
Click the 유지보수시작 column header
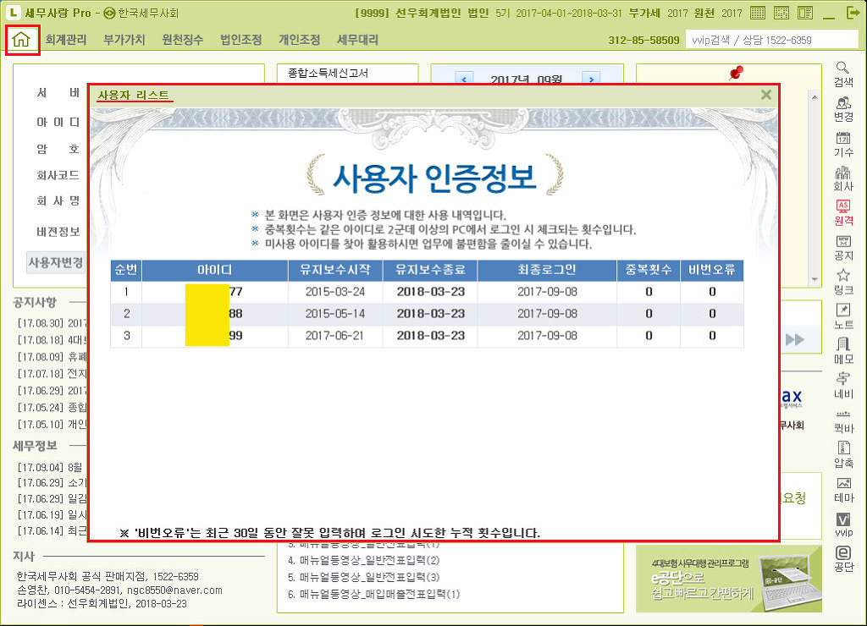tap(335, 270)
